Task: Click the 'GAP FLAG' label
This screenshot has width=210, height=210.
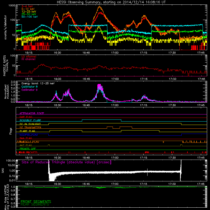Action: coord(26,117)
